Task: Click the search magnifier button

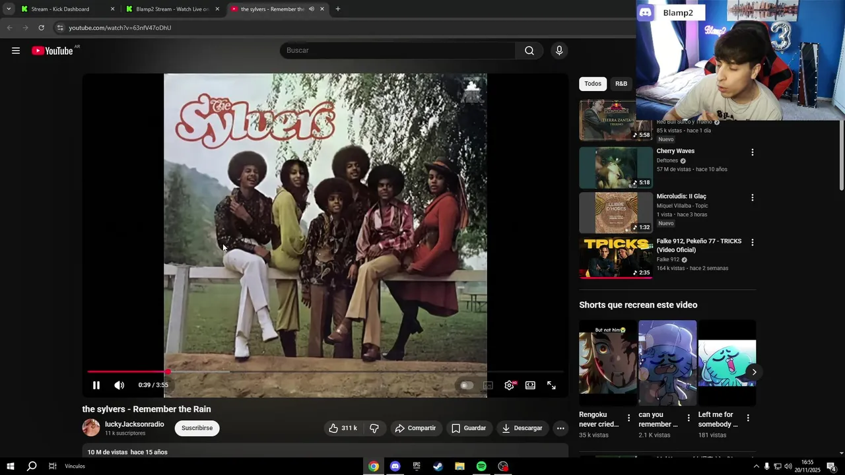Action: (x=529, y=51)
